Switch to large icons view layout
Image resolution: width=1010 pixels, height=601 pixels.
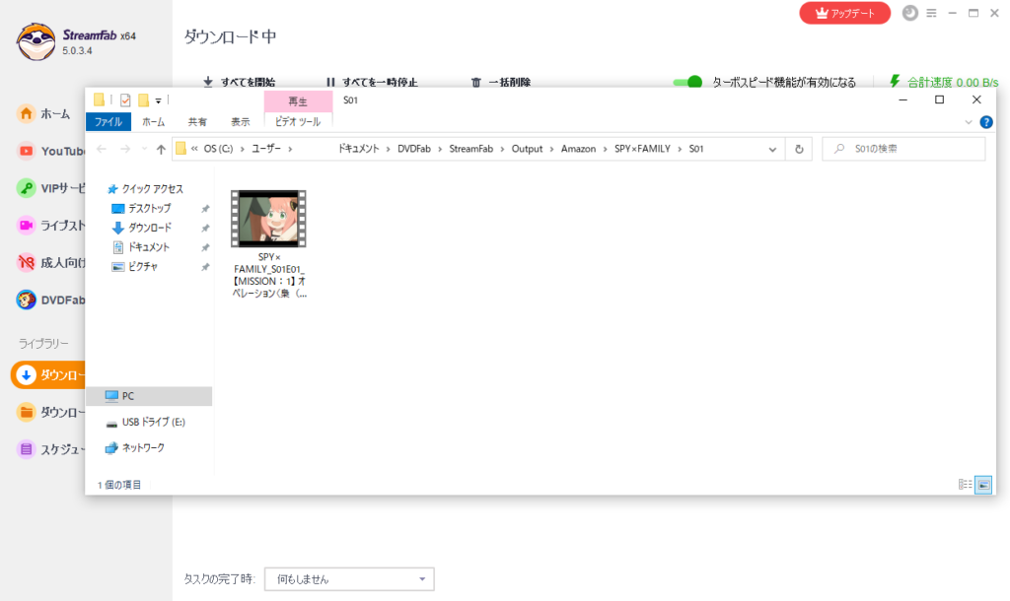982,484
